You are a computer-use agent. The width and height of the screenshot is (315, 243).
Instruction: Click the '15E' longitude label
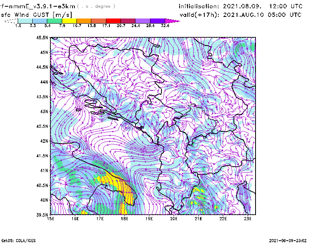click(x=50, y=219)
